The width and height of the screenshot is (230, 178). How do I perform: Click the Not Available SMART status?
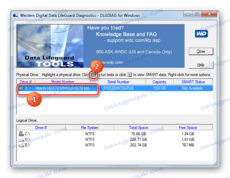tap(192, 88)
